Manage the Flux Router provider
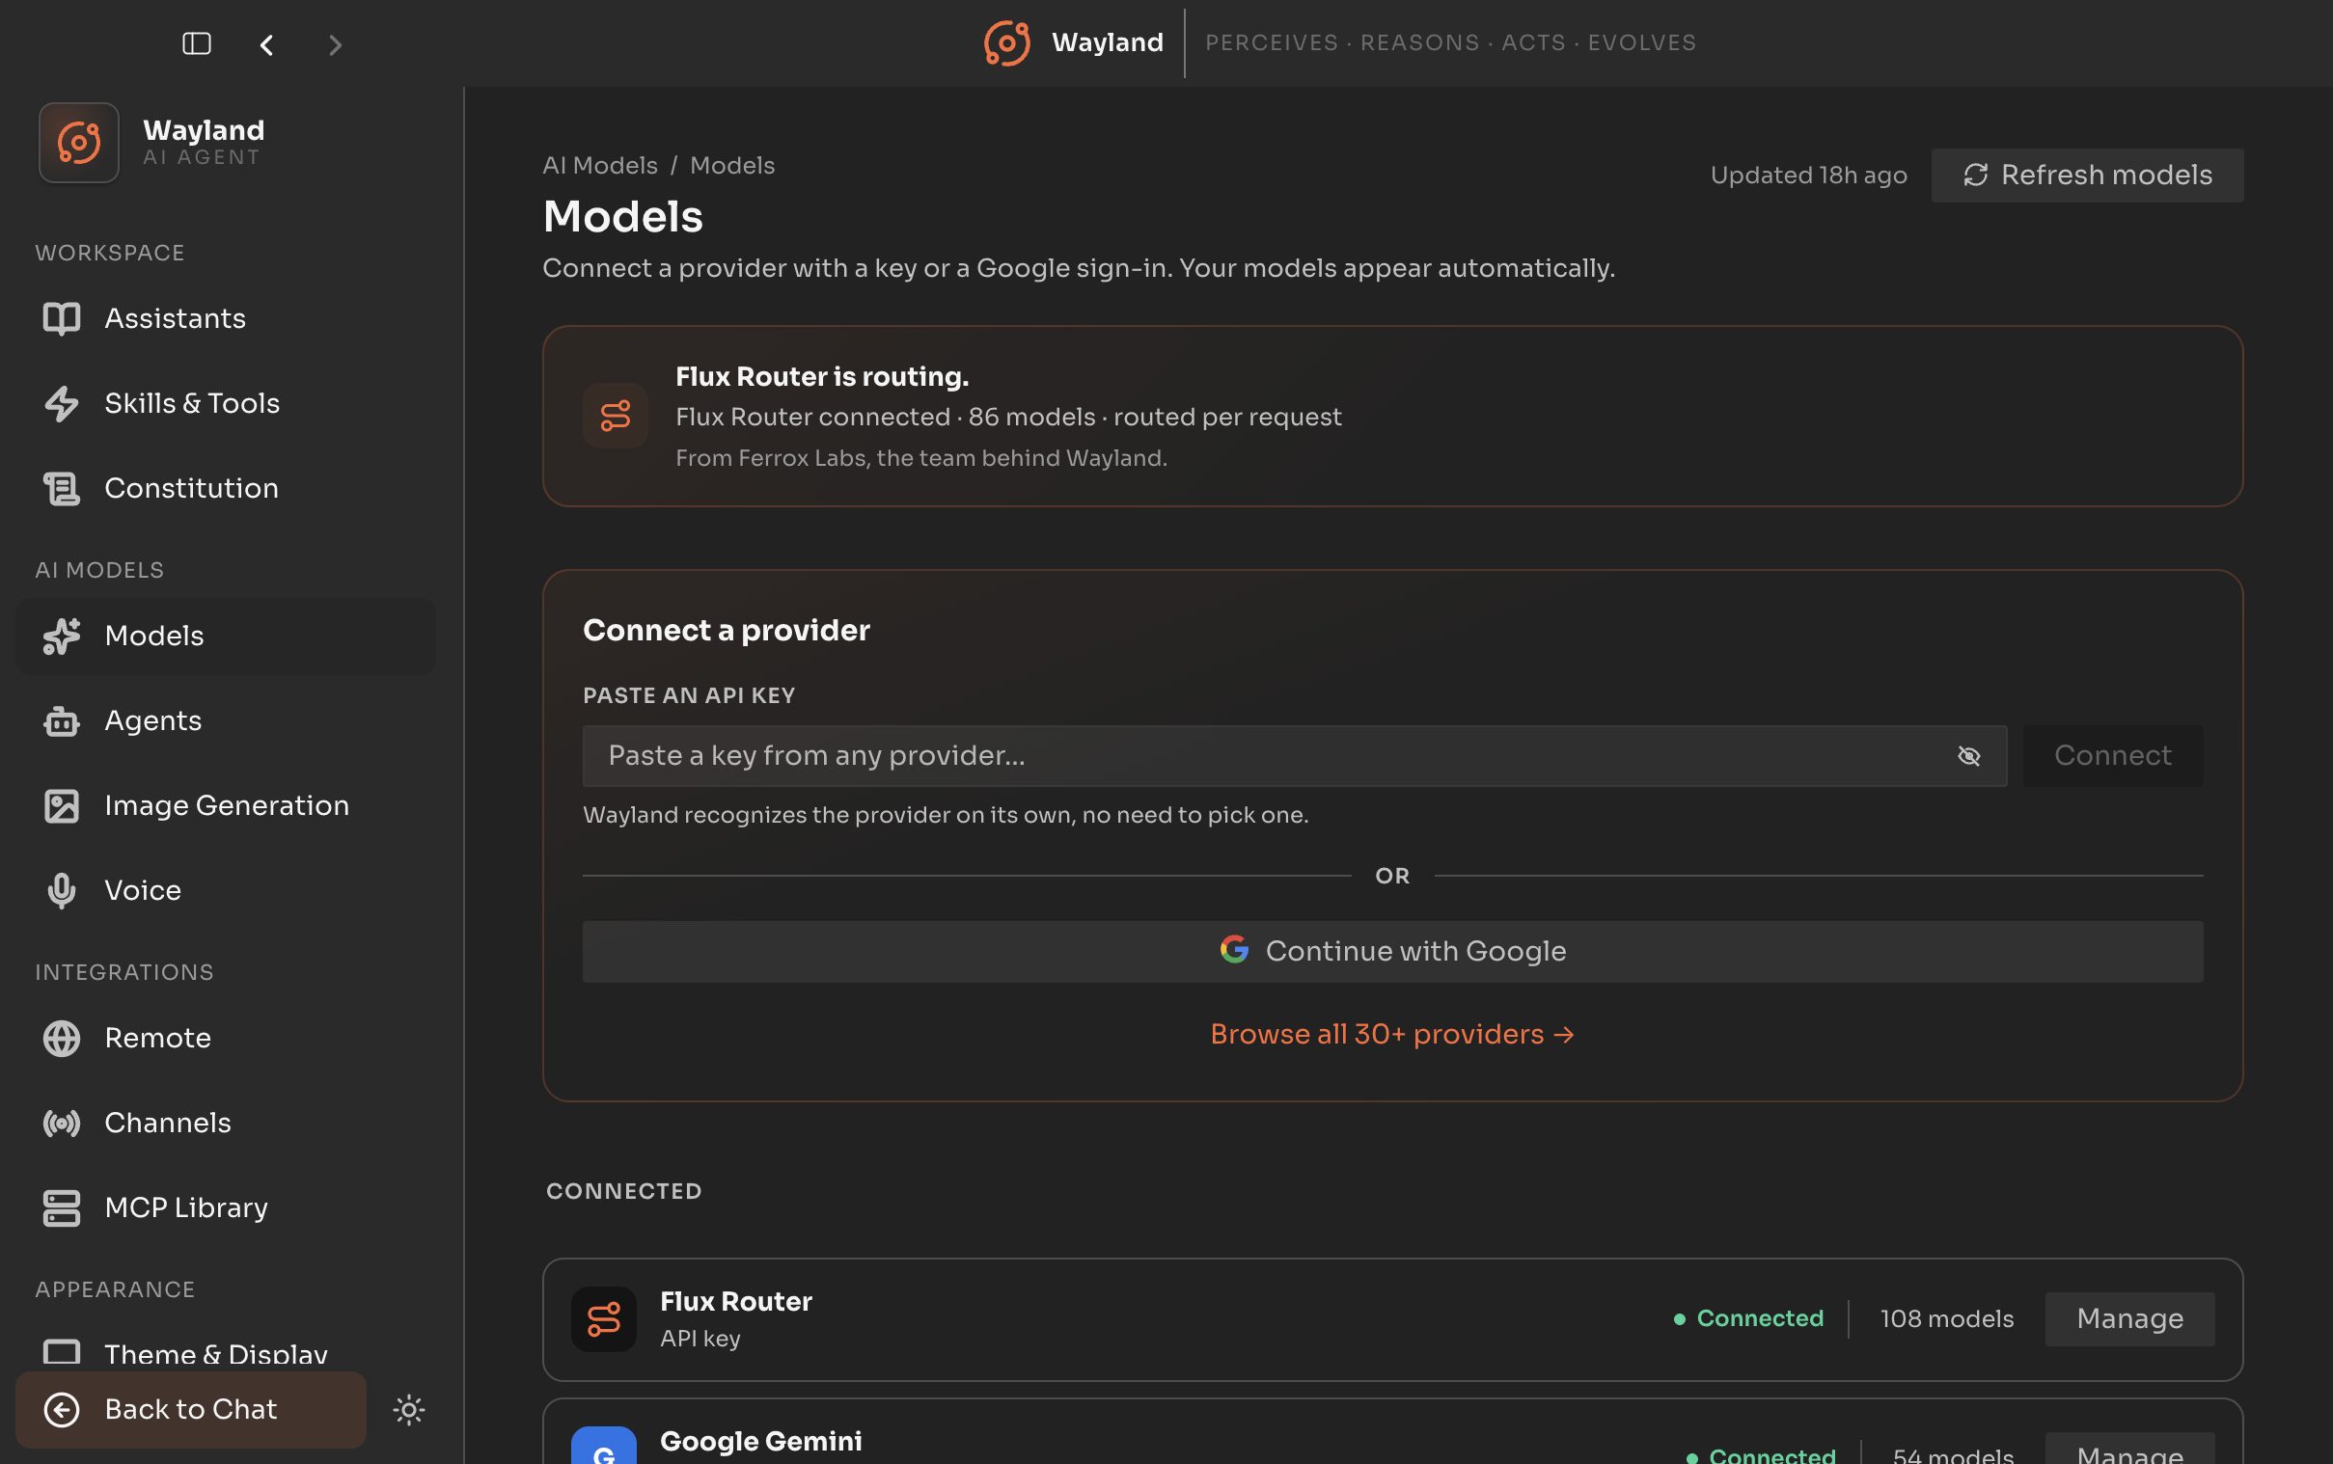Image resolution: width=2333 pixels, height=1464 pixels. 2129,1318
